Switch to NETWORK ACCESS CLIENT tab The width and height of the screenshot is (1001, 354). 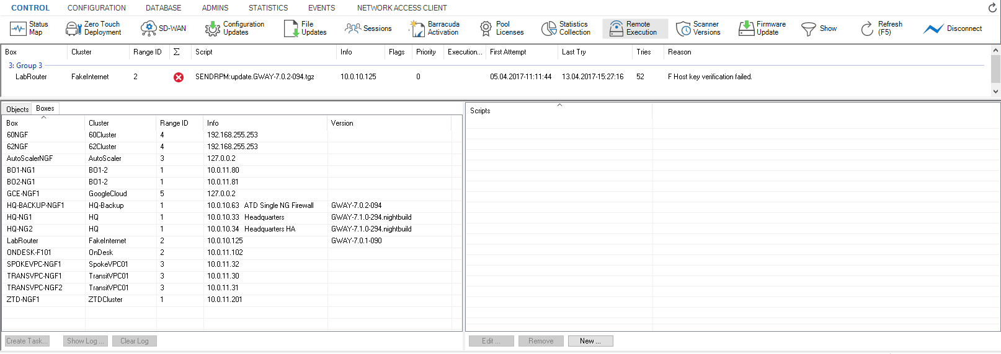[x=402, y=8]
